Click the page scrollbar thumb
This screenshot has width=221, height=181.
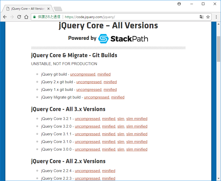pyautogui.click(x=218, y=49)
